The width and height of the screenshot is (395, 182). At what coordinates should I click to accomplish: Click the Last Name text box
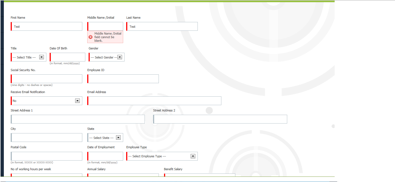pos(162,26)
